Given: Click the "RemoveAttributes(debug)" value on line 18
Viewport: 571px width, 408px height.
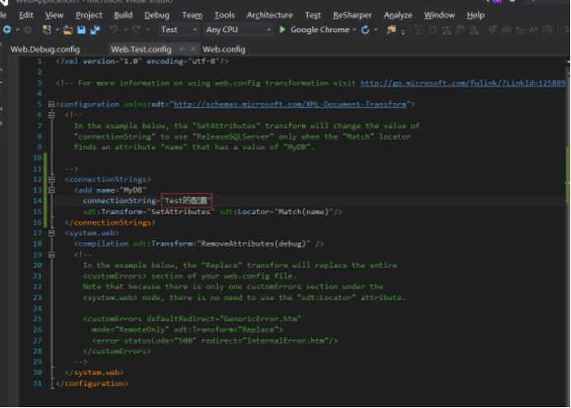Looking at the screenshot, I should pyautogui.click(x=253, y=244).
